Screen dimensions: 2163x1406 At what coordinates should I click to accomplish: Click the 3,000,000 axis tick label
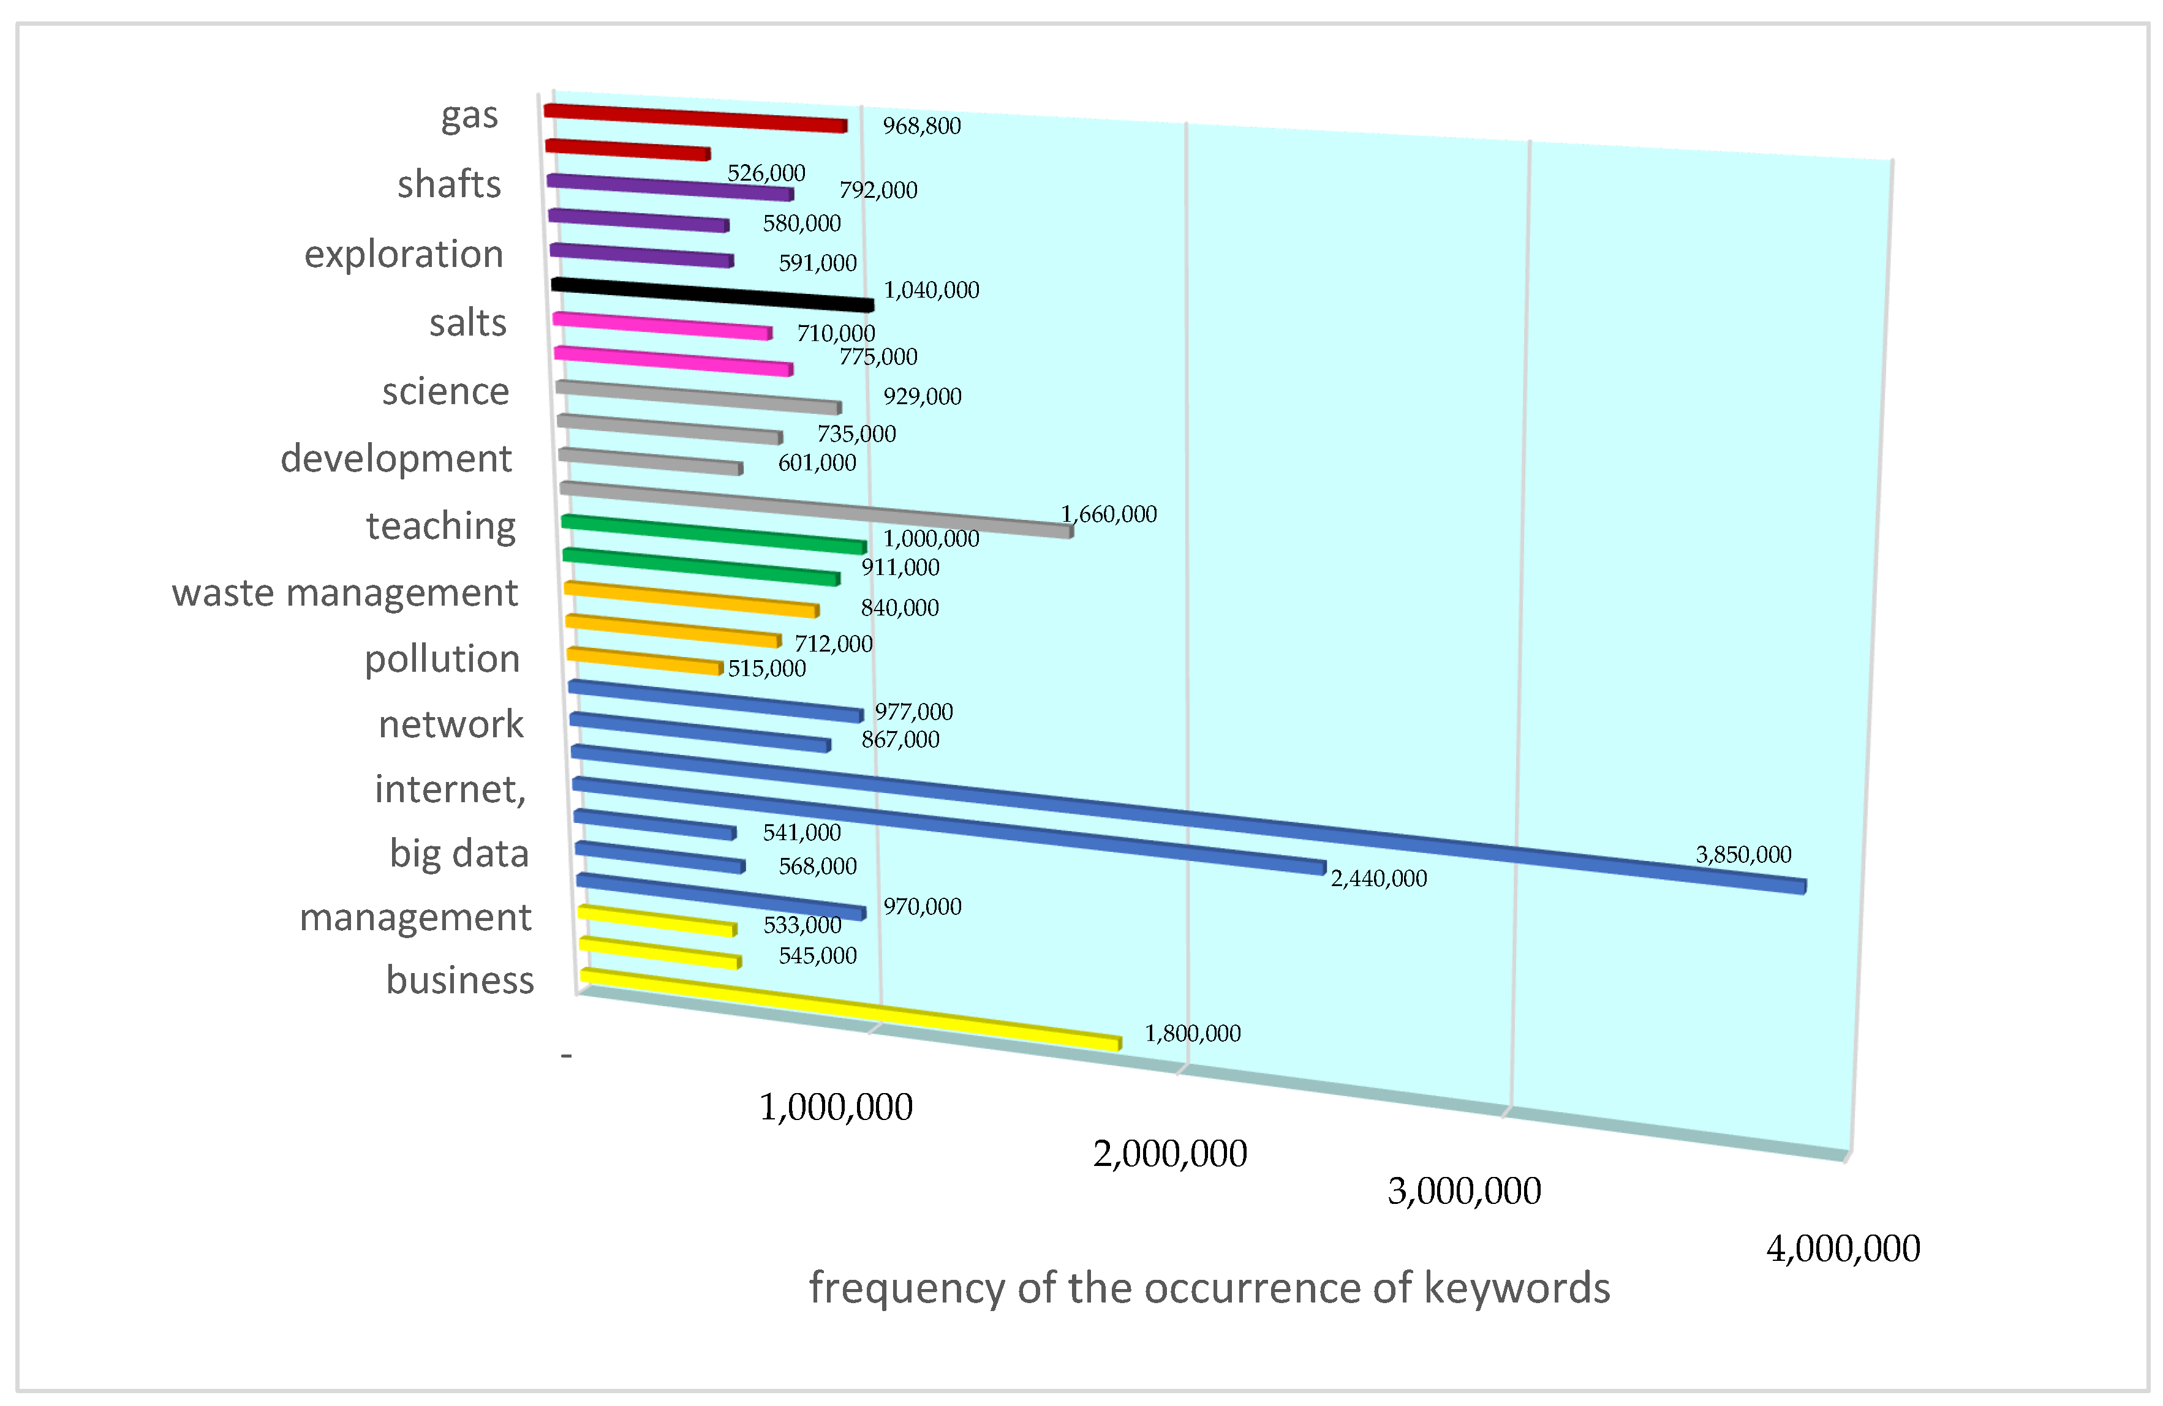click(1463, 1192)
